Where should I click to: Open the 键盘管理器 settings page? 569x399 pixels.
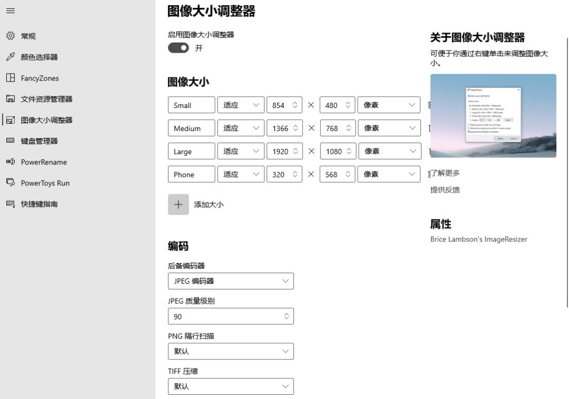[43, 141]
